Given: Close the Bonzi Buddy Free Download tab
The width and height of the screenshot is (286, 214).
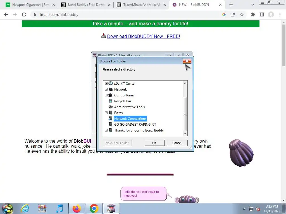Looking at the screenshot, I should pos(109,5).
